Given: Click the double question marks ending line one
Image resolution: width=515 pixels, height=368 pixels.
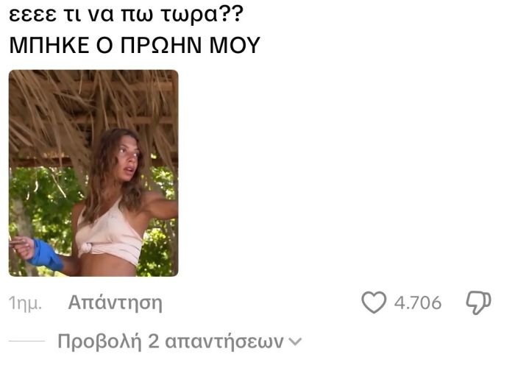Looking at the screenshot, I should pos(231,13).
